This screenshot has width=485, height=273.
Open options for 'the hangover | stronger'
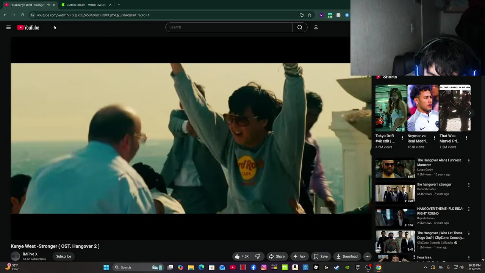[x=469, y=185]
